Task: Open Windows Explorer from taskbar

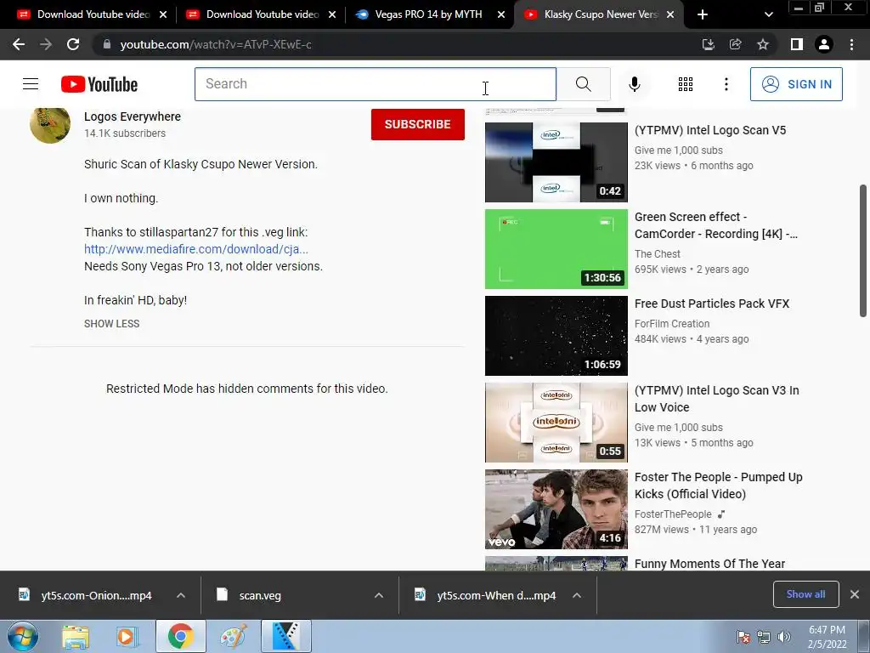Action: coord(76,637)
